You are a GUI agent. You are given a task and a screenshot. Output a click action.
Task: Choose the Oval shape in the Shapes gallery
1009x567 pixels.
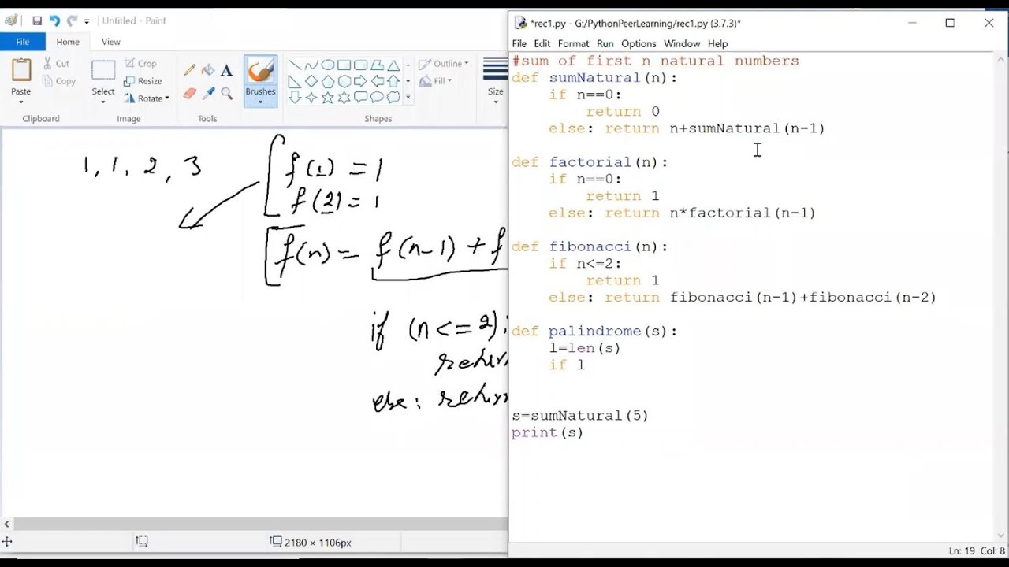tap(328, 65)
